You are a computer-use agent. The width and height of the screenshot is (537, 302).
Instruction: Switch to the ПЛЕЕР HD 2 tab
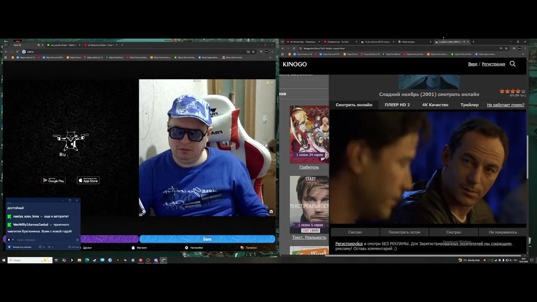tap(397, 105)
